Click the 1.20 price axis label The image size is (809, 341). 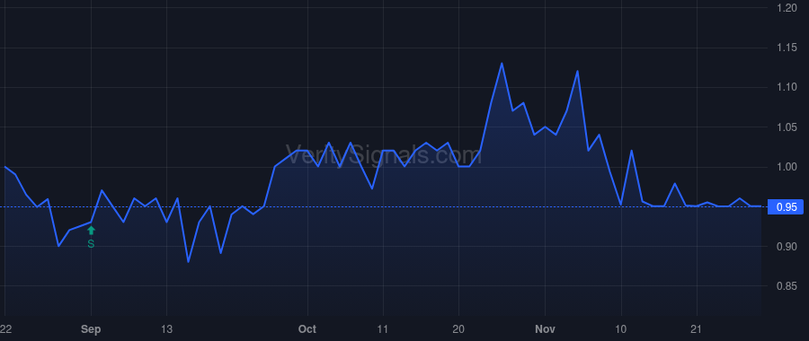[x=787, y=8]
